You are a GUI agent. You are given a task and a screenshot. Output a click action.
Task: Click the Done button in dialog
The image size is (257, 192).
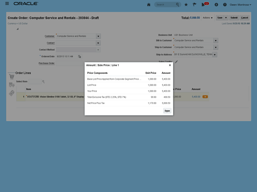pos(167,111)
